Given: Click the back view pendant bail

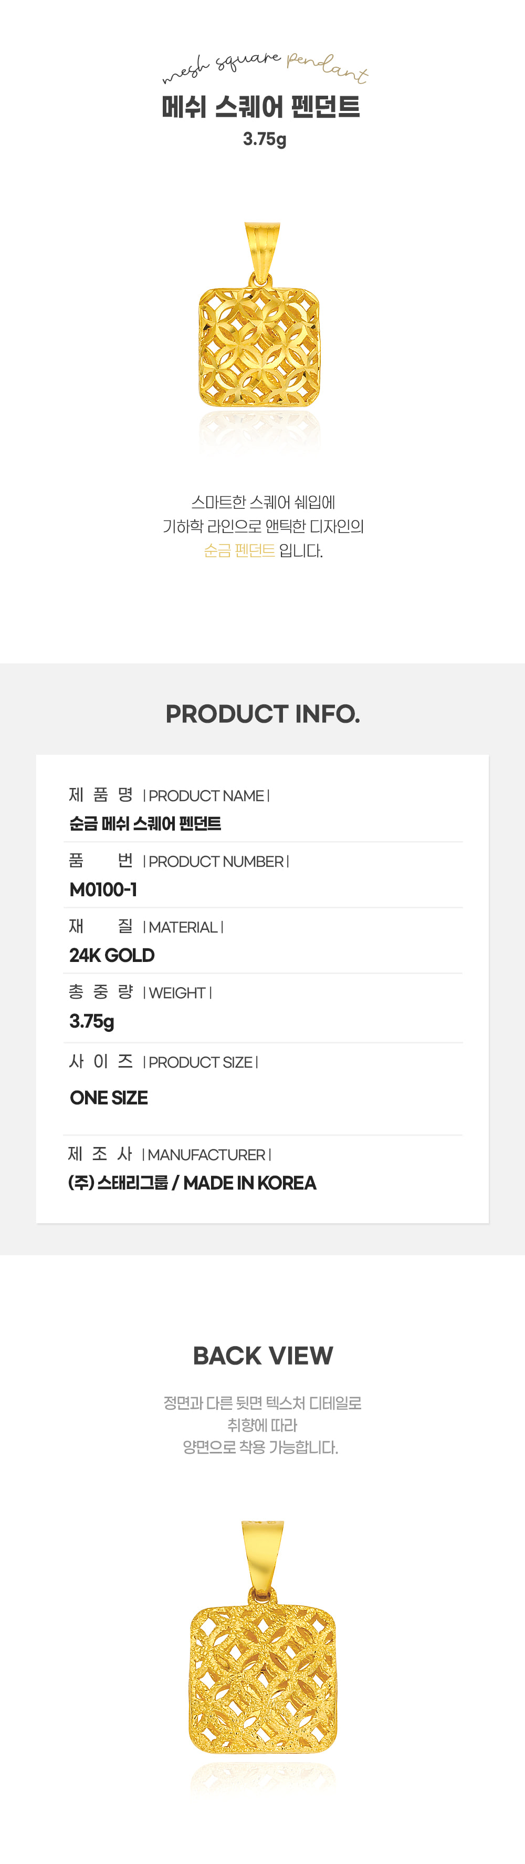Looking at the screenshot, I should click(x=262, y=1559).
